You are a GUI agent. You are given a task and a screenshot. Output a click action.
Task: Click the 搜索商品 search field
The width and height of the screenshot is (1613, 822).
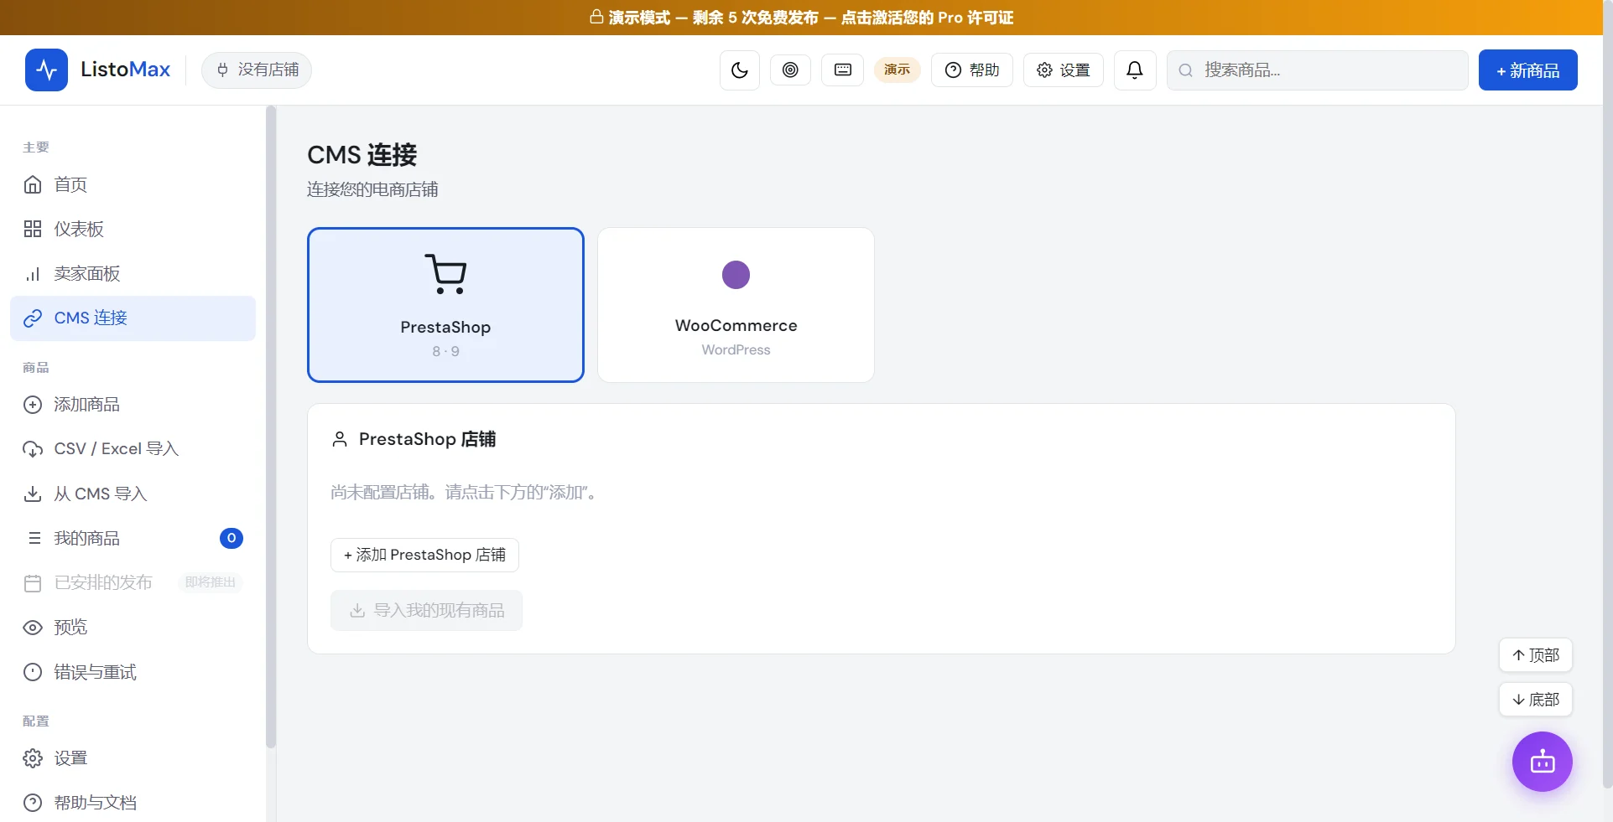[x=1317, y=70]
